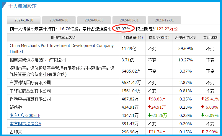The width and height of the screenshot is (222, 136).
Task: Open the 2023-12-31 tab
Action: 164,20
